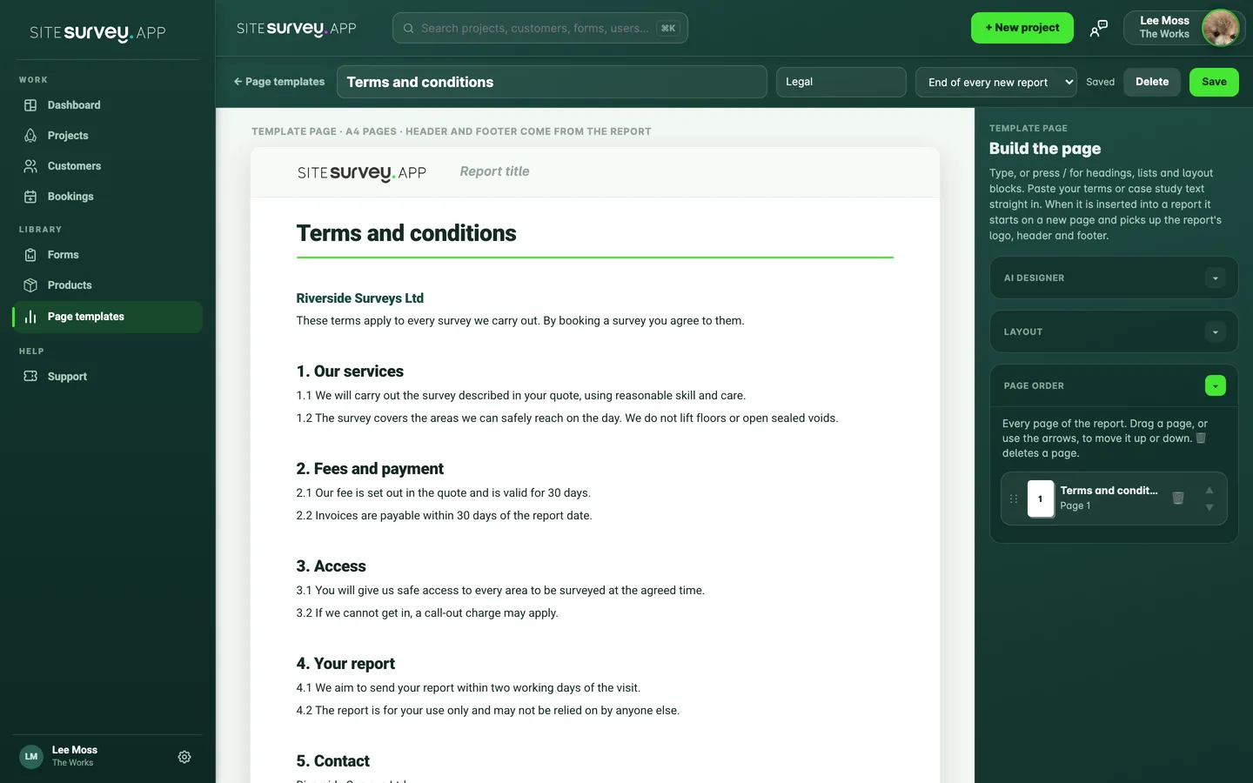1253x783 pixels.
Task: Collapse the Page Order panel
Action: point(1216,385)
